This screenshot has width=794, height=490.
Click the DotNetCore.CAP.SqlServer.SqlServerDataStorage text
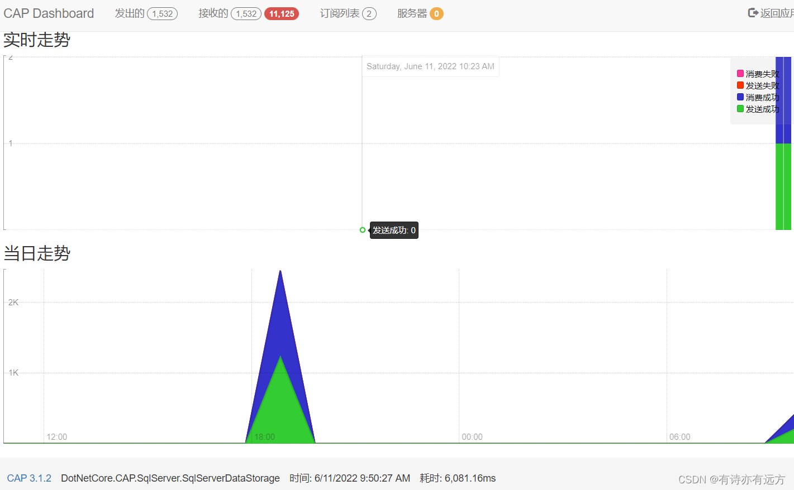170,478
